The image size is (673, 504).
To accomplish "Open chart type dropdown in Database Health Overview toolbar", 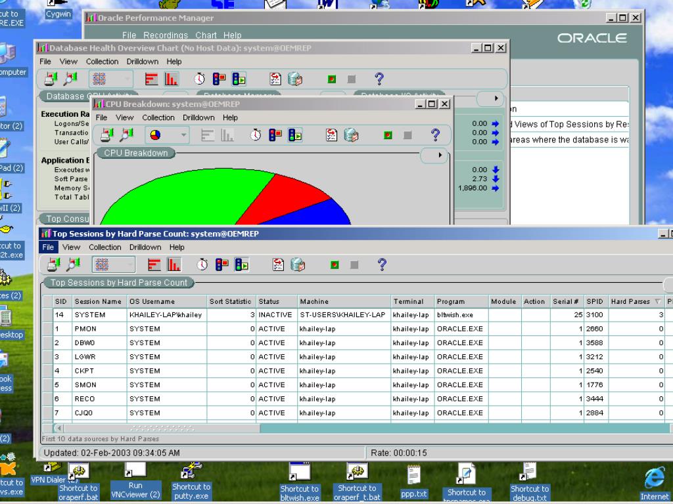I will click(110, 79).
